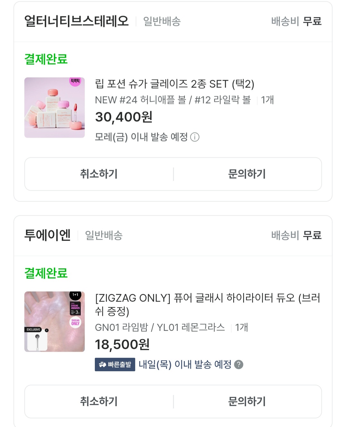The height and width of the screenshot is (427, 346).
Task: Tap the 직잭픽 badge on lip potion image
Action: coord(75,81)
